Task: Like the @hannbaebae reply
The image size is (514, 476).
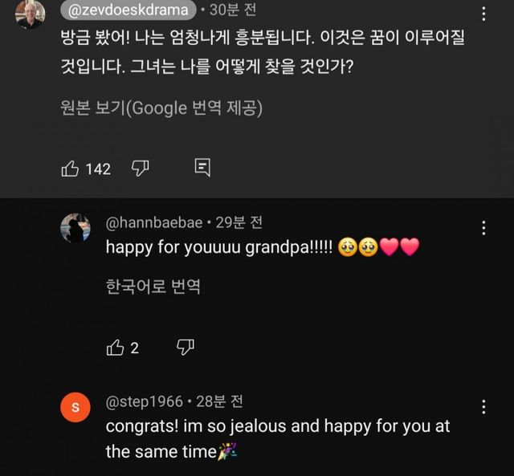Action: pyautogui.click(x=116, y=348)
